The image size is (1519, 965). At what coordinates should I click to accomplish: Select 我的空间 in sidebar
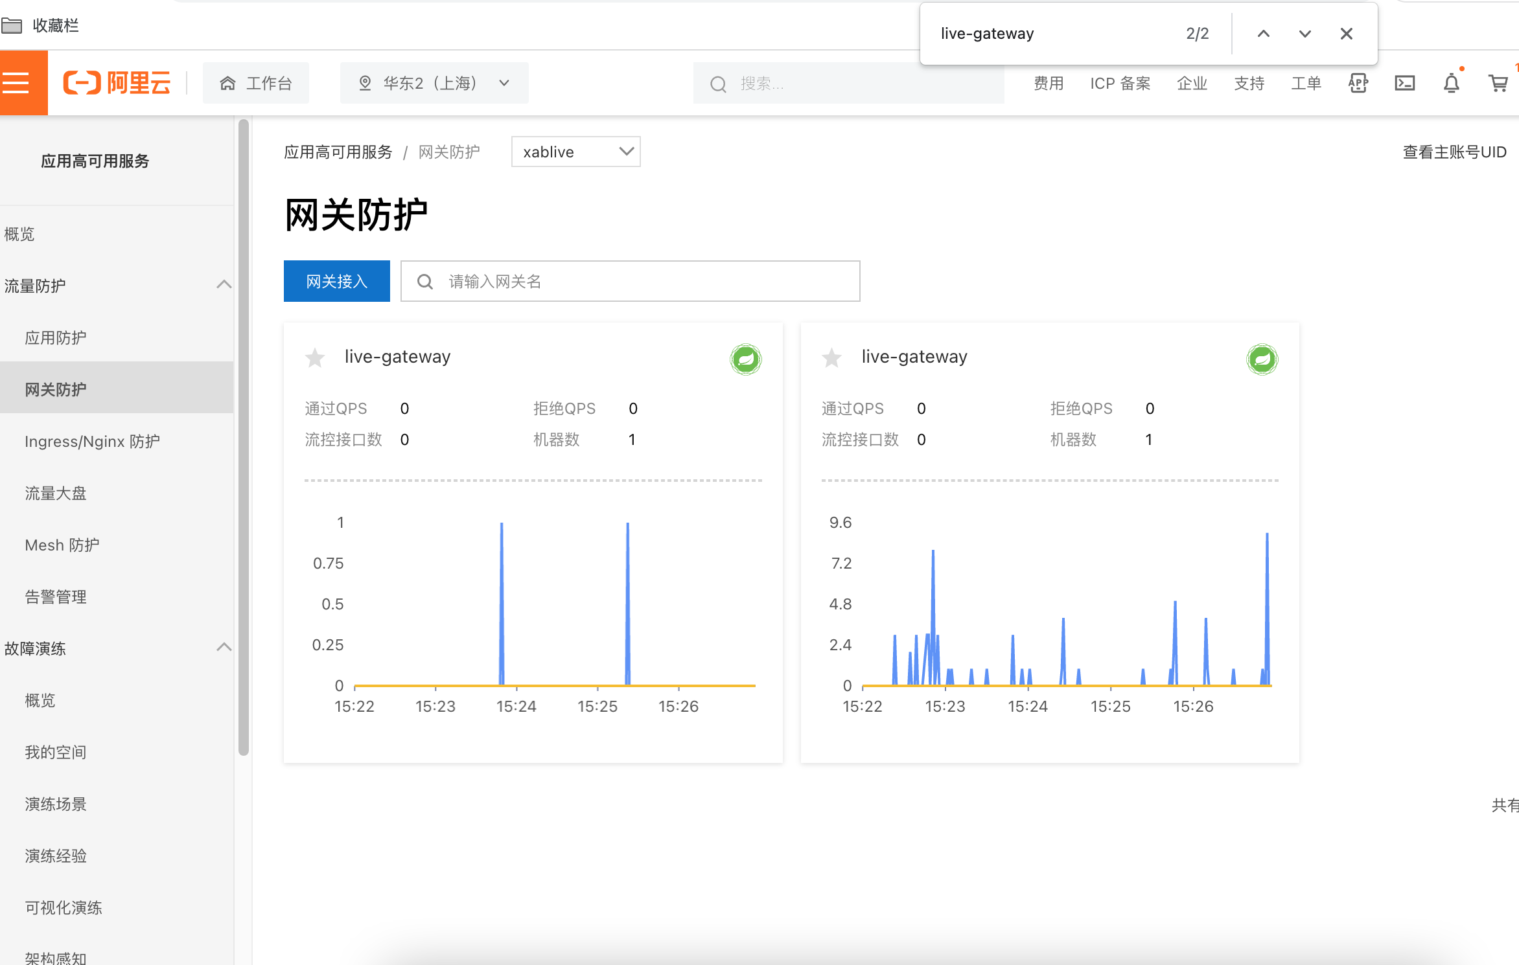pos(56,752)
